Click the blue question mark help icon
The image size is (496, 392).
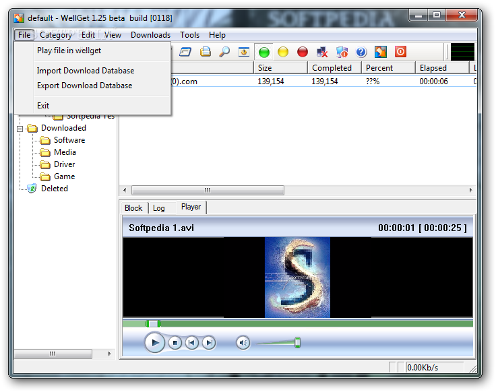361,52
